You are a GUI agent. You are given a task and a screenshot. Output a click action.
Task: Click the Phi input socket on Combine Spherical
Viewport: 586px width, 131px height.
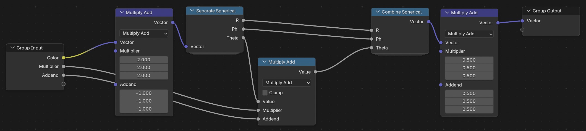point(372,39)
